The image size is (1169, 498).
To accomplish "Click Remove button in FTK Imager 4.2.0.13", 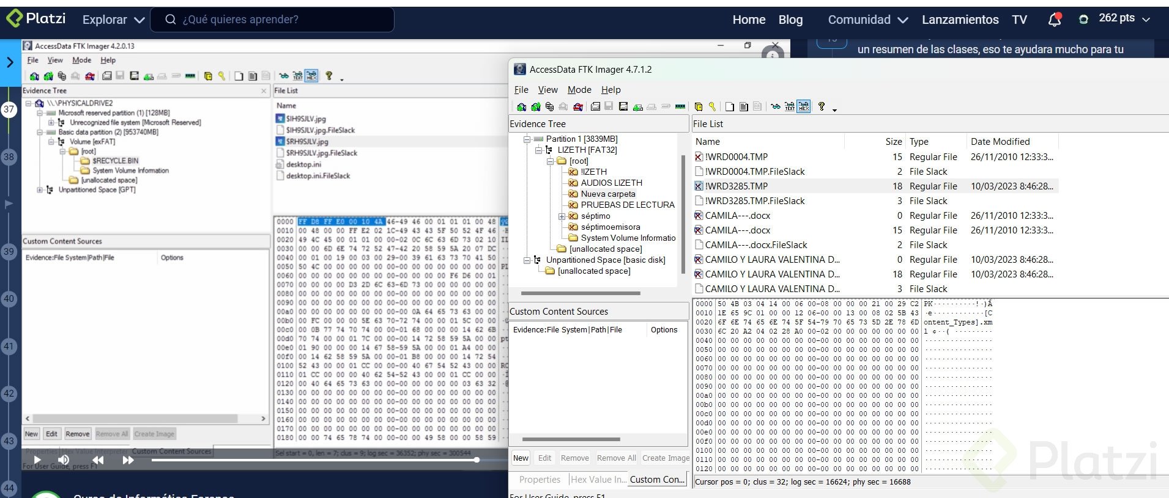I will pyautogui.click(x=78, y=434).
